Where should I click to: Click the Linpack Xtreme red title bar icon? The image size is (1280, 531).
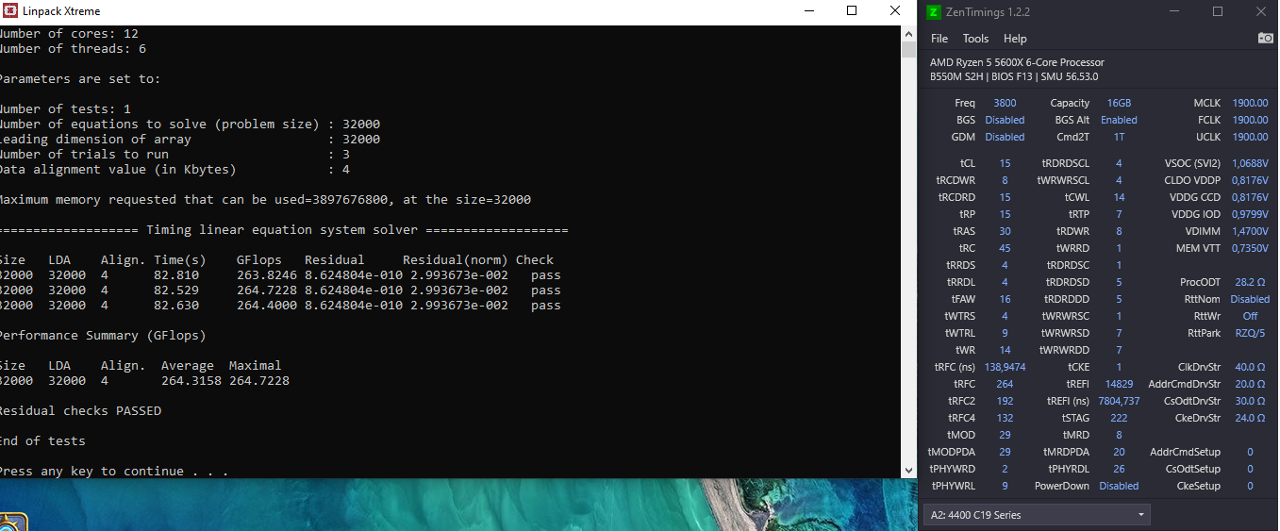pyautogui.click(x=9, y=11)
